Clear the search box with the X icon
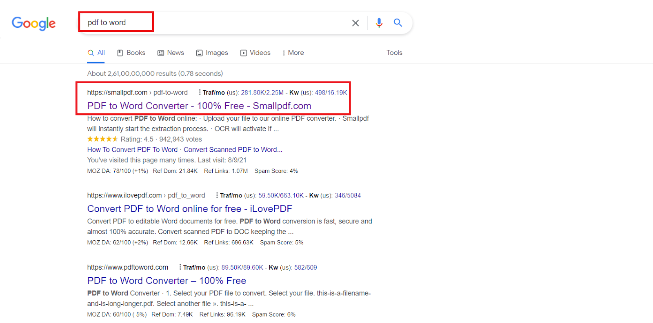653x323 pixels. coord(355,23)
